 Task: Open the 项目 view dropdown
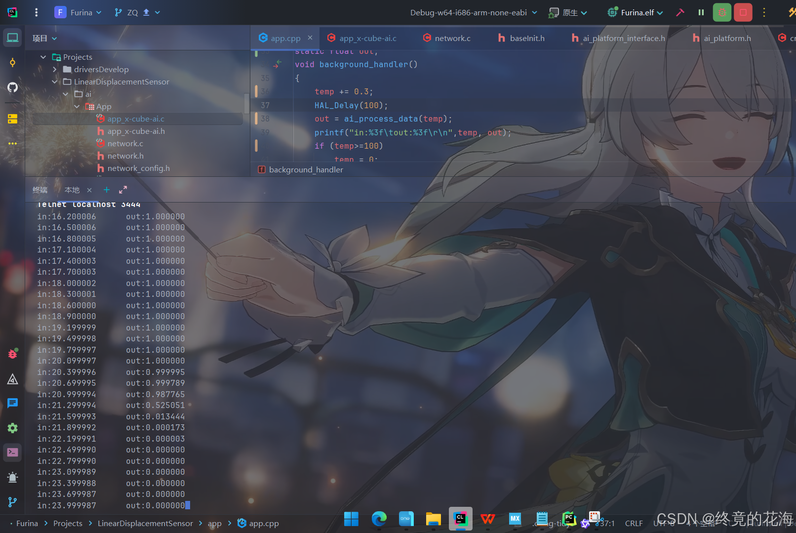(x=44, y=38)
